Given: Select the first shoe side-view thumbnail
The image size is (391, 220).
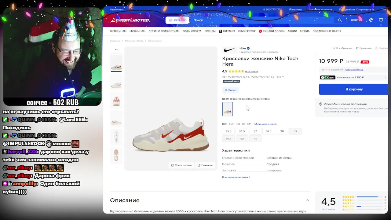Looking at the screenshot, I should point(116,64).
